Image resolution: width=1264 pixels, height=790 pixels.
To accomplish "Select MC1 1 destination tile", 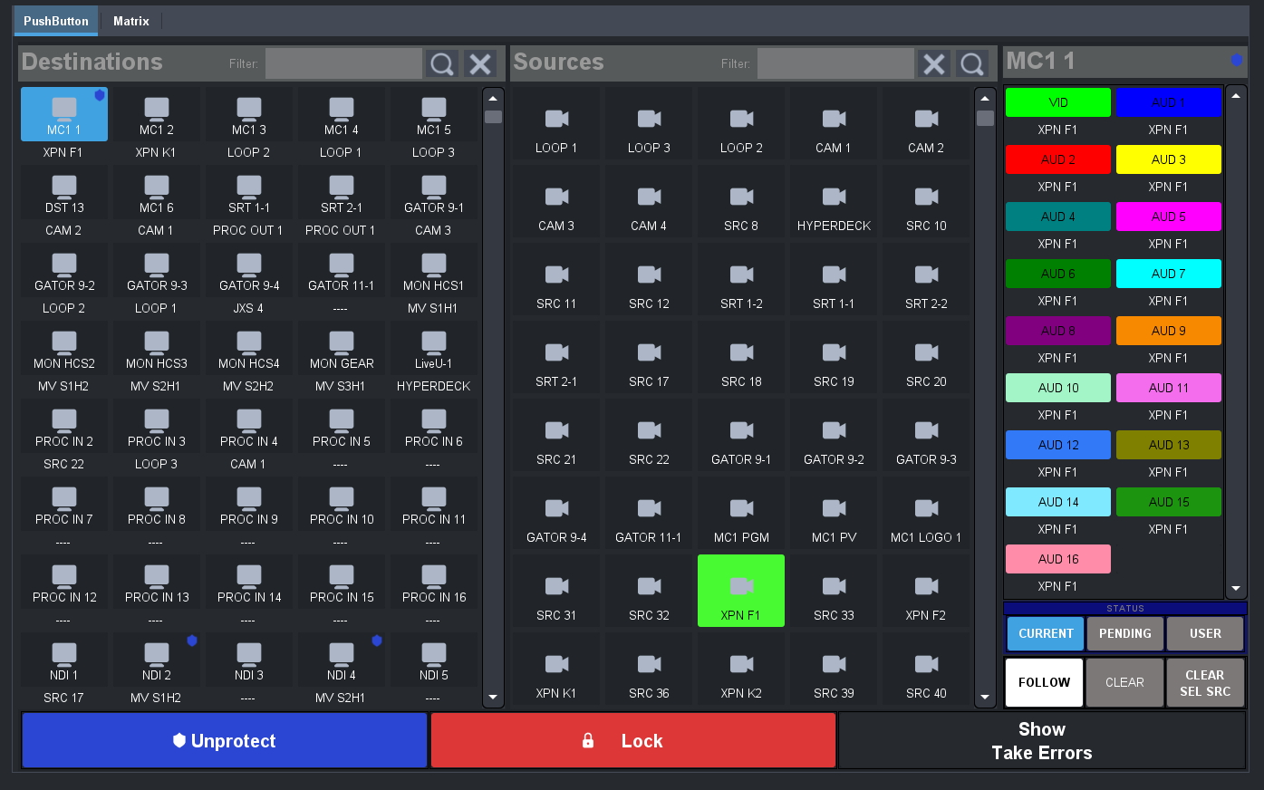I will (64, 114).
